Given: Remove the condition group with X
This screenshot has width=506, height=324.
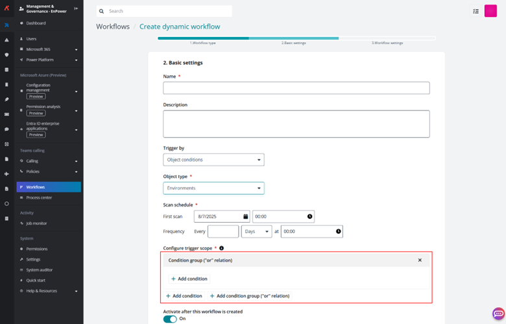Looking at the screenshot, I should click(420, 260).
